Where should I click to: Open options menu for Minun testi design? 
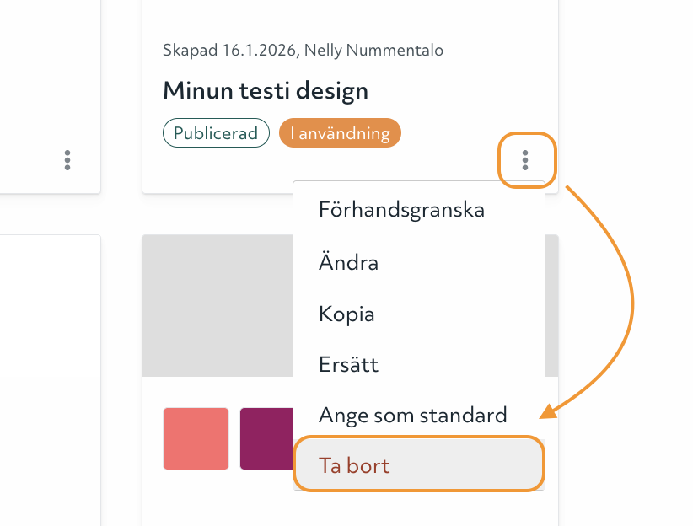click(526, 159)
